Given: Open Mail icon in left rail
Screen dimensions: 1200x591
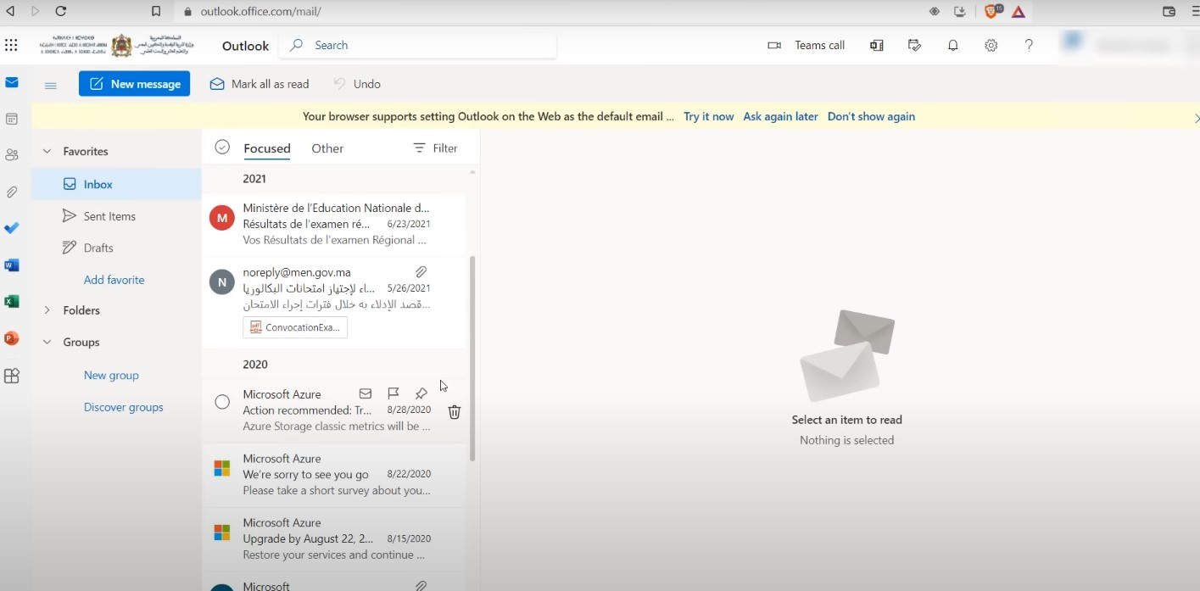Looking at the screenshot, I should click(x=12, y=82).
